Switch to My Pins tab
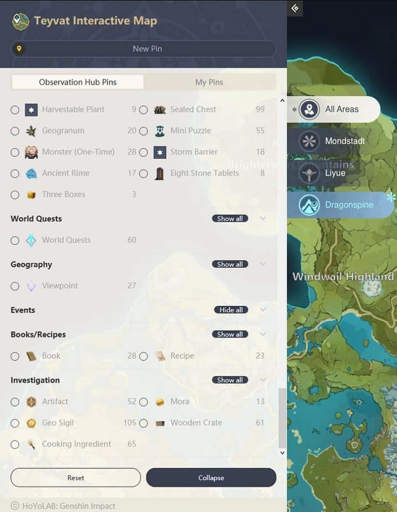 209,82
